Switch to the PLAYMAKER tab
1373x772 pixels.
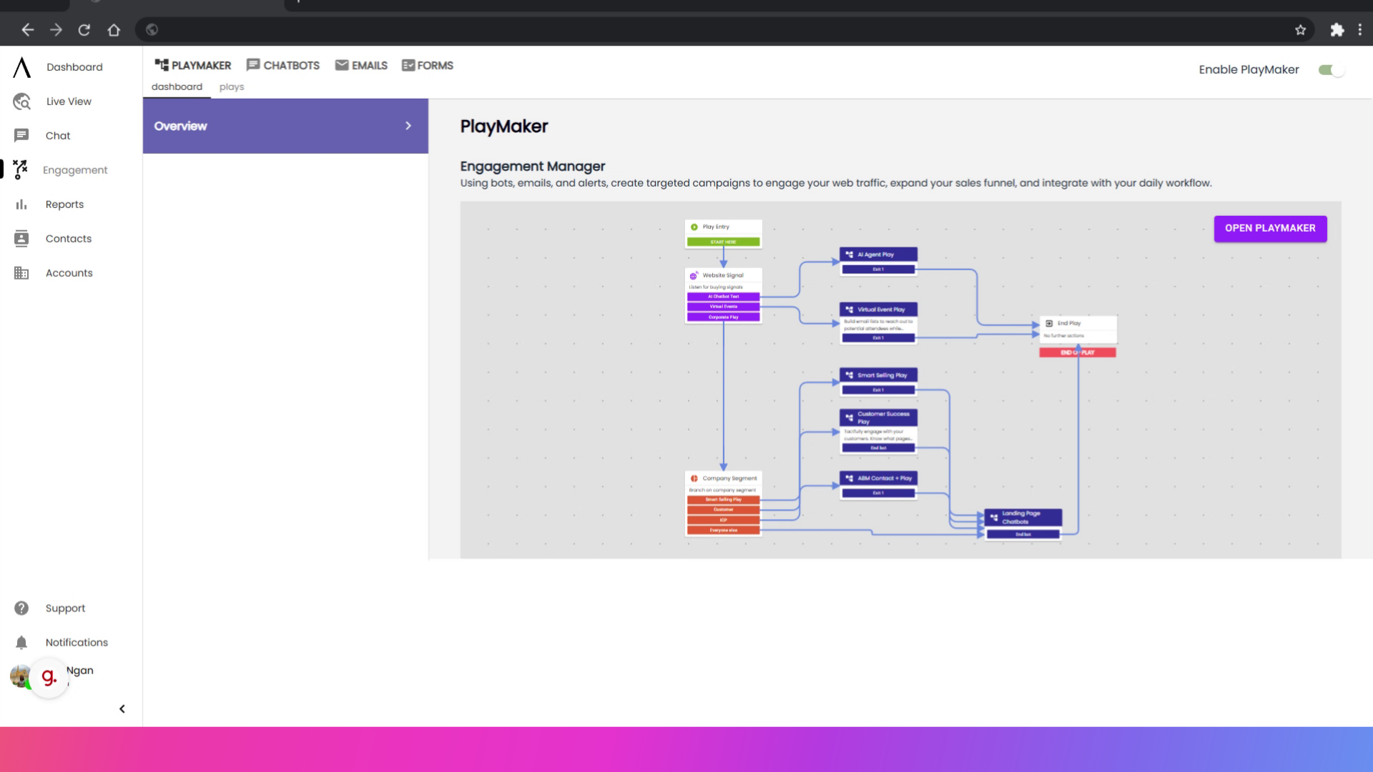coord(193,65)
